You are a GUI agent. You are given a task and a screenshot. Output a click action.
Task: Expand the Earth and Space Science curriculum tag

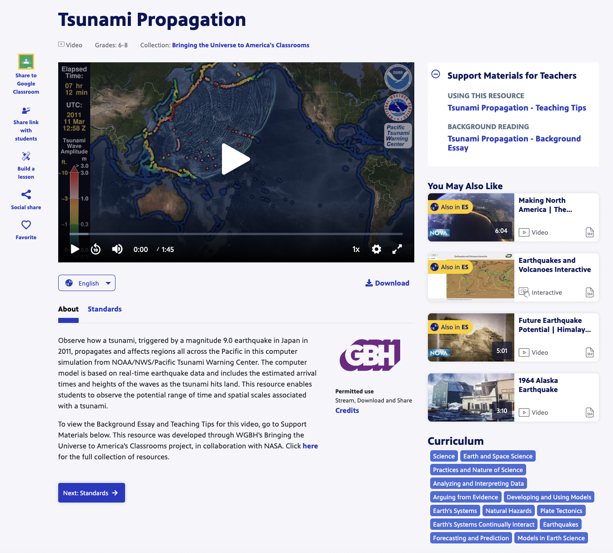click(497, 456)
